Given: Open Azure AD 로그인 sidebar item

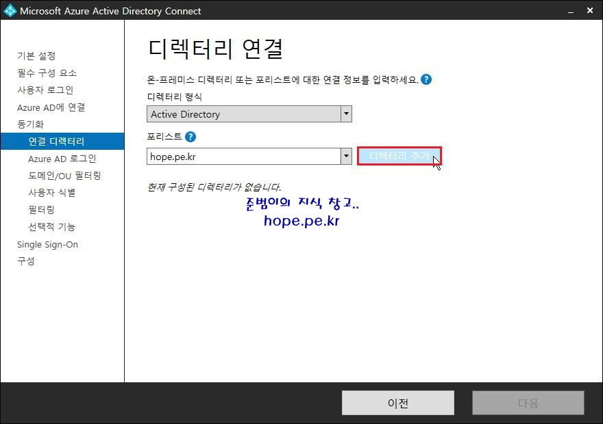Looking at the screenshot, I should [x=62, y=159].
